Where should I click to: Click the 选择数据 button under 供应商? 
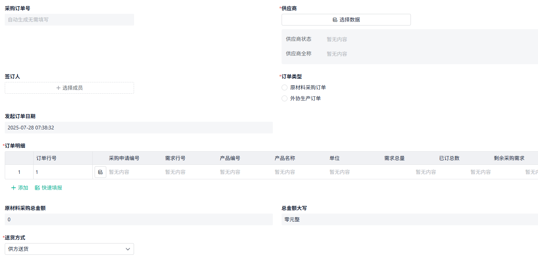[x=346, y=20]
